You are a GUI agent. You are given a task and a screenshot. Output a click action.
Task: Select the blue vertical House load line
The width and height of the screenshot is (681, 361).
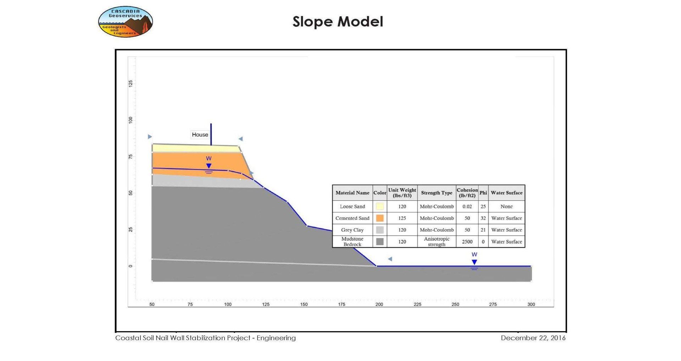[211, 134]
